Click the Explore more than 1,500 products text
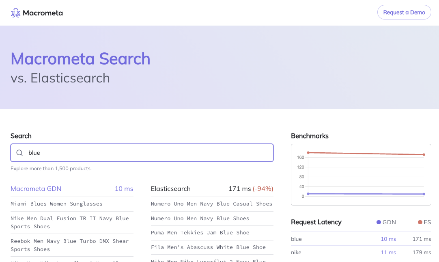439x262 pixels. coord(50,168)
